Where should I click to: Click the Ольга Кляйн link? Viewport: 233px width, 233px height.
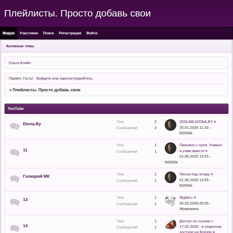[20, 63]
